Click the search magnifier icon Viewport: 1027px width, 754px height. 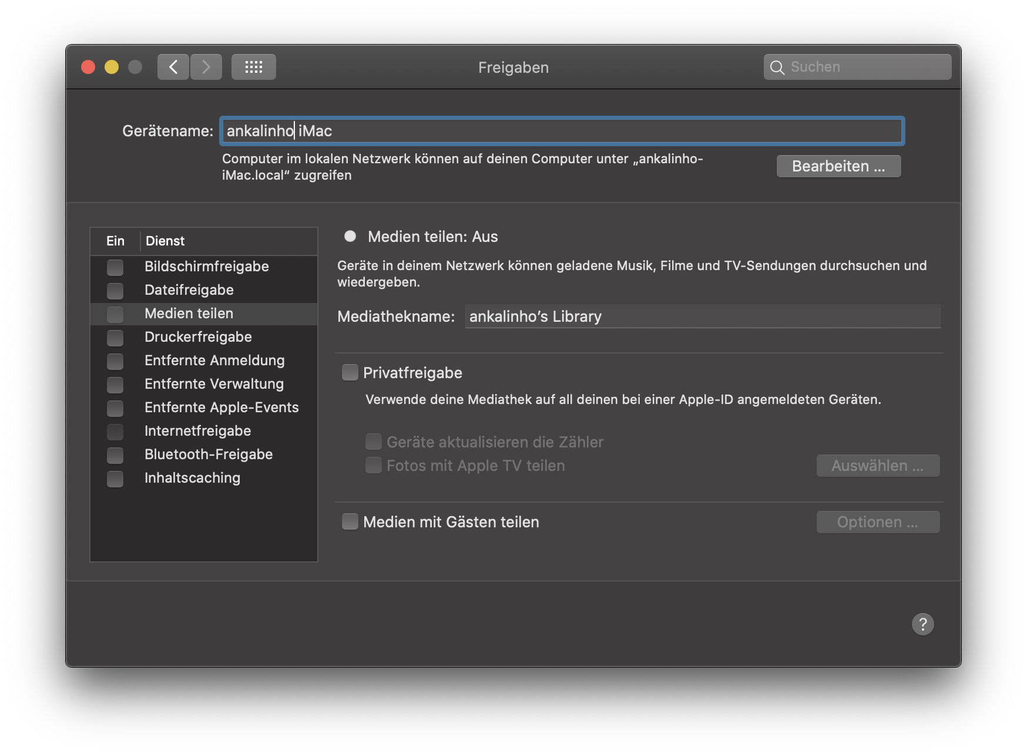click(777, 68)
